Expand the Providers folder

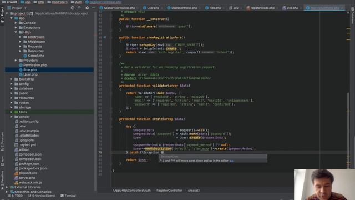pyautogui.click(x=16, y=61)
